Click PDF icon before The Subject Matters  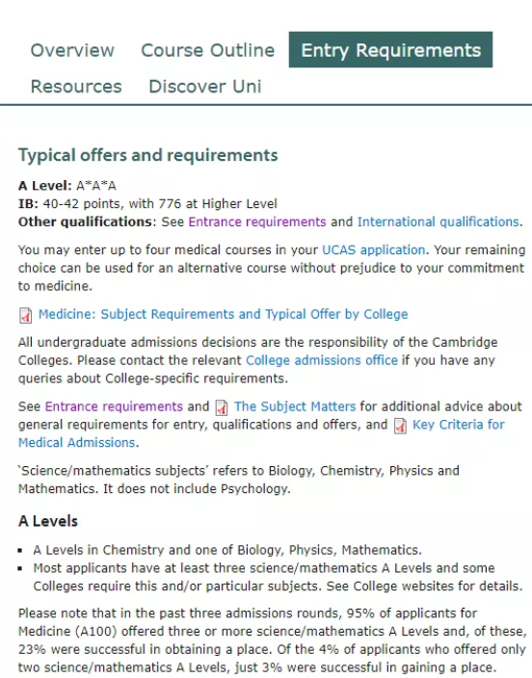222,407
